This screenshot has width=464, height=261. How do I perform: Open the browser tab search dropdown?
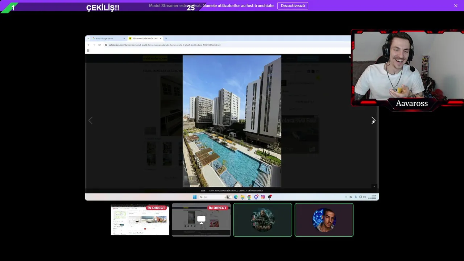click(x=88, y=38)
